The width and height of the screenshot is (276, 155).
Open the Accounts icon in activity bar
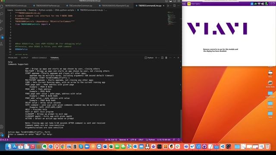pyautogui.click(x=2, y=127)
